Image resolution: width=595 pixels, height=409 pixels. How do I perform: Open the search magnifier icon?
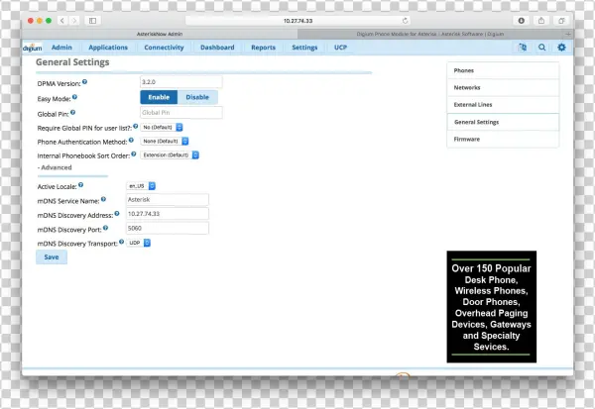coord(541,48)
